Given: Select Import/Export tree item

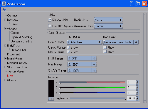Looking at the screenshot, I should pyautogui.click(x=15, y=59).
